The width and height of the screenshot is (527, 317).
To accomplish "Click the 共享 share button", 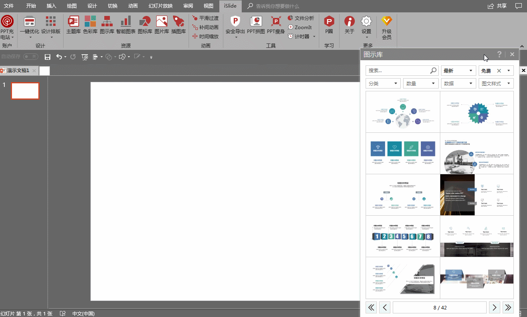I will [x=497, y=6].
